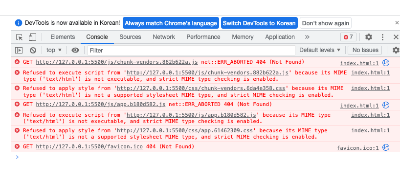Open DevTools settings gear icon
Image resolution: width=400 pixels, height=178 pixels.
point(368,37)
